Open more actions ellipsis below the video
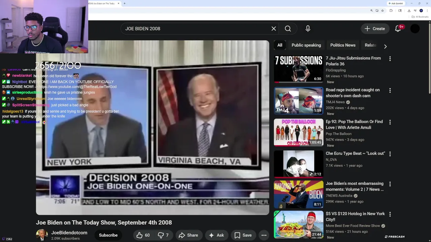 coord(264,235)
